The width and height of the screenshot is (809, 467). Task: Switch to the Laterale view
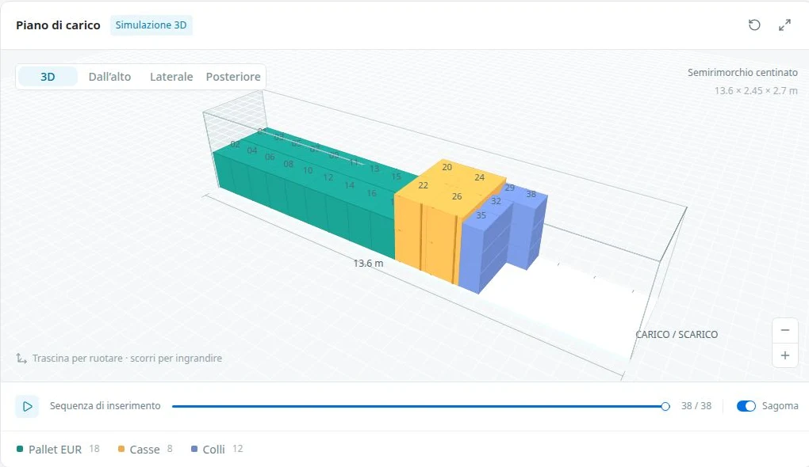point(171,77)
